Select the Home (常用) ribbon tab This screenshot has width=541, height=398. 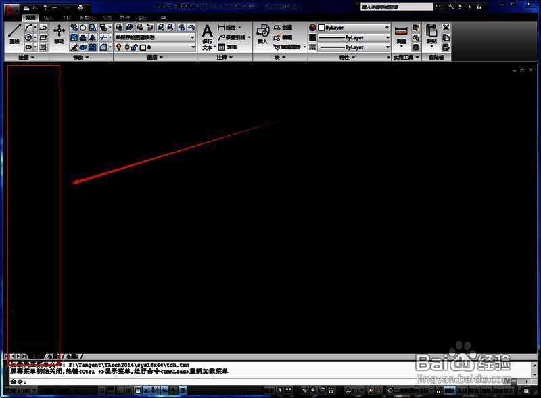pyautogui.click(x=30, y=18)
